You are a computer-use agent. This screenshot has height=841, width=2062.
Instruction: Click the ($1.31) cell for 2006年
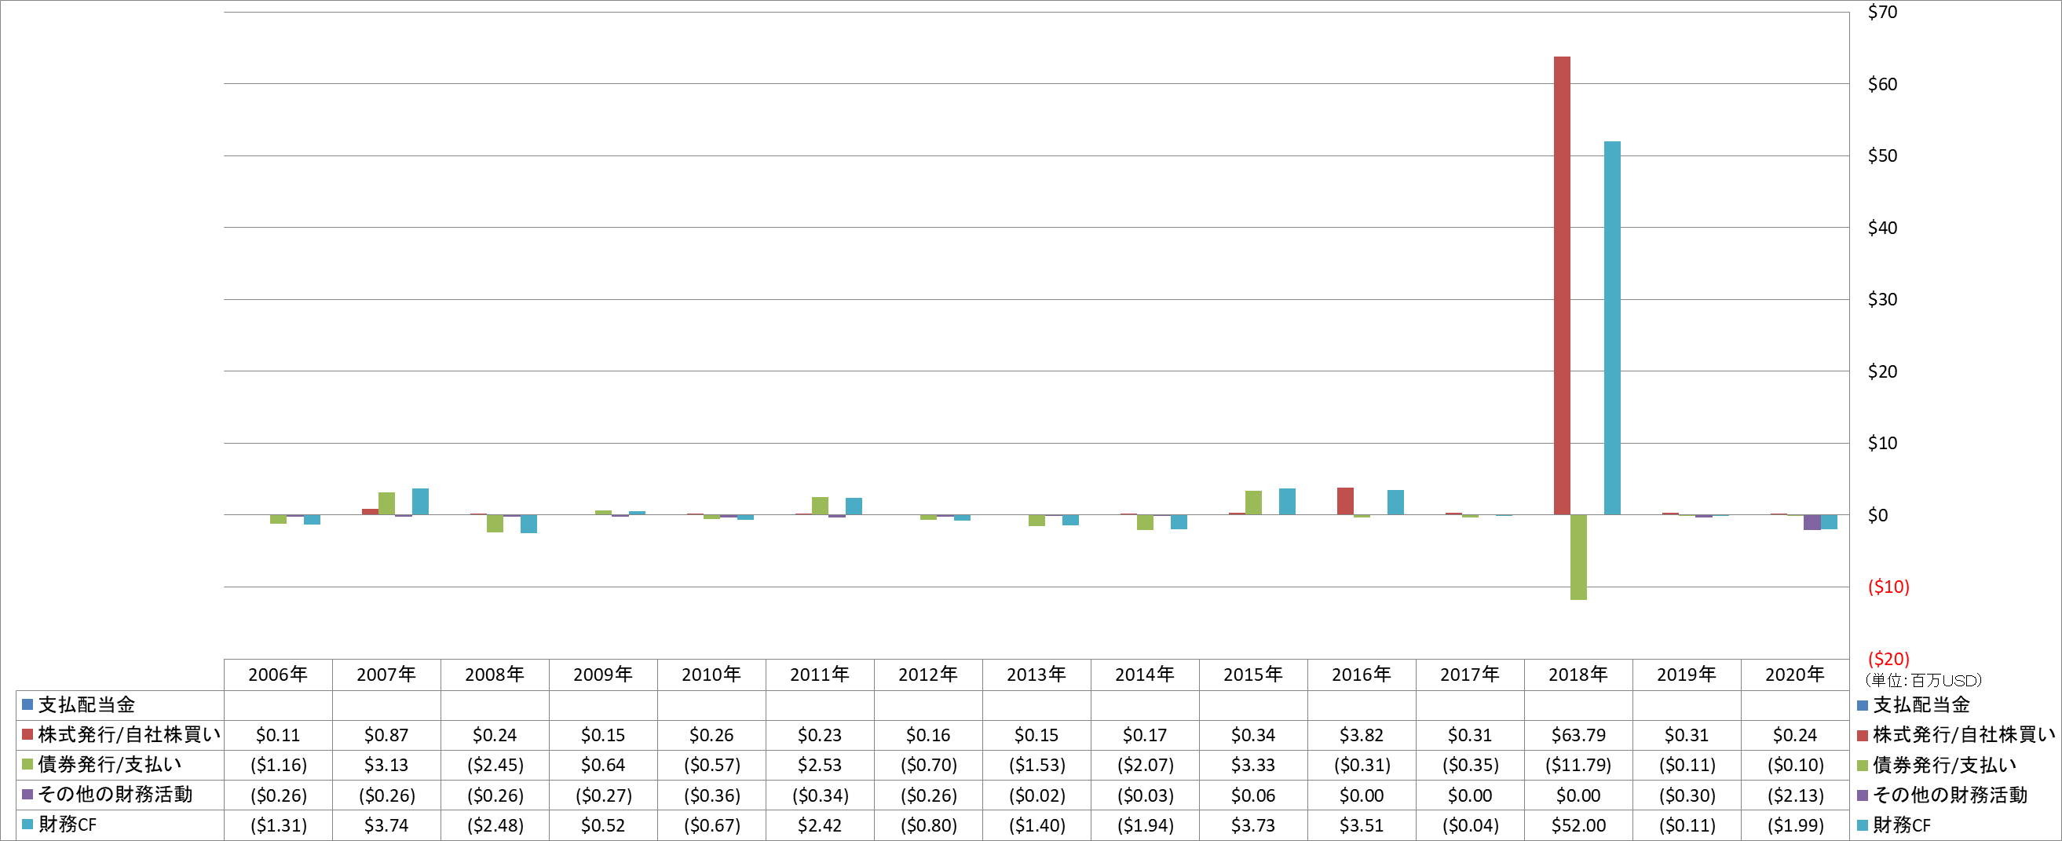278,825
